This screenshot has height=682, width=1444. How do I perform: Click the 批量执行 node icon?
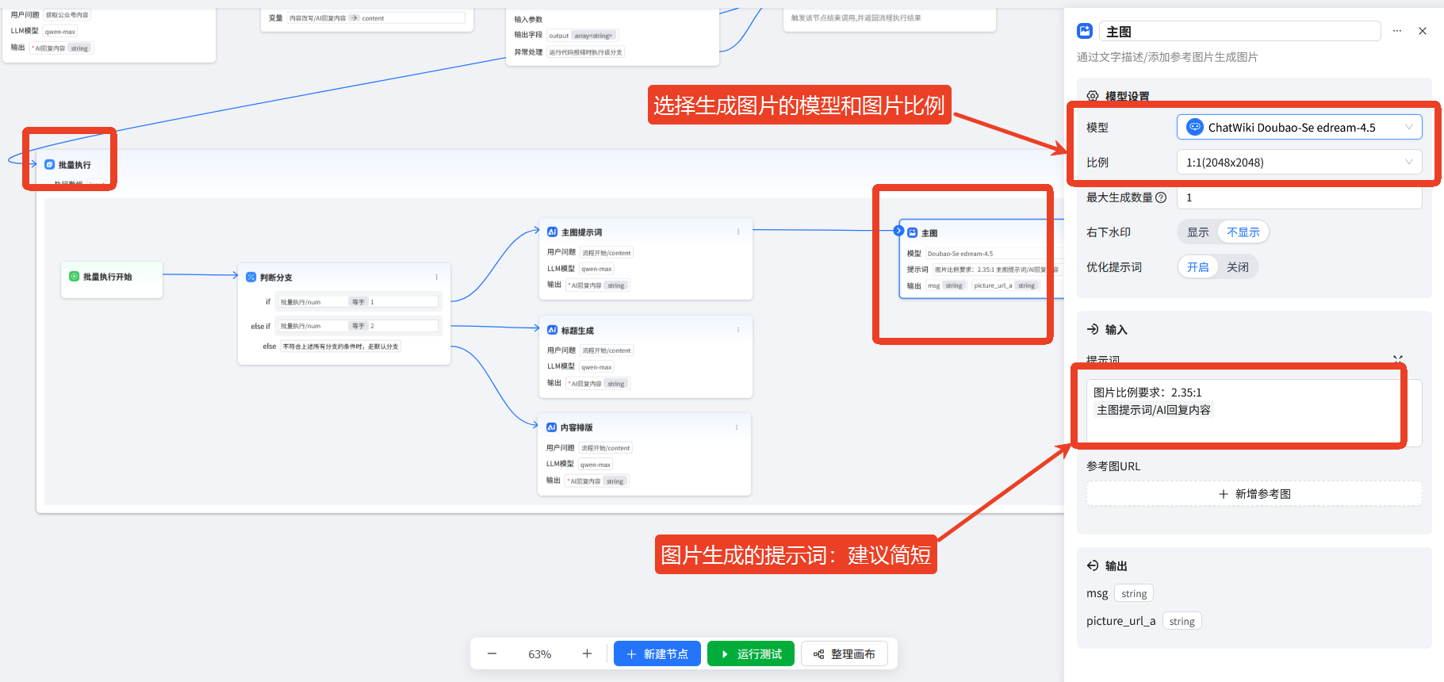pos(49,164)
